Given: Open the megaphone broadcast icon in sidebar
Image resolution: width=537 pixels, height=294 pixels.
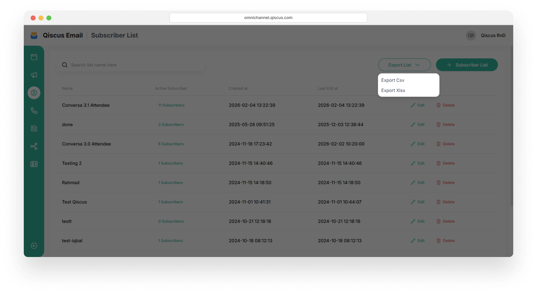Looking at the screenshot, I should tap(34, 75).
